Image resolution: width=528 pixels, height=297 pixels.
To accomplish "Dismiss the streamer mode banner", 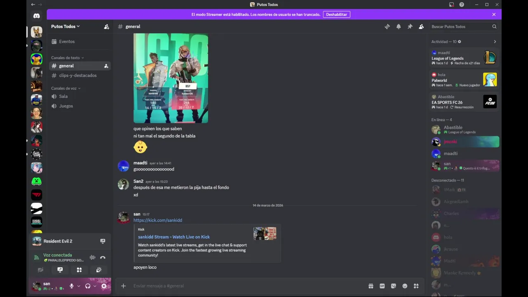I will click(x=494, y=14).
